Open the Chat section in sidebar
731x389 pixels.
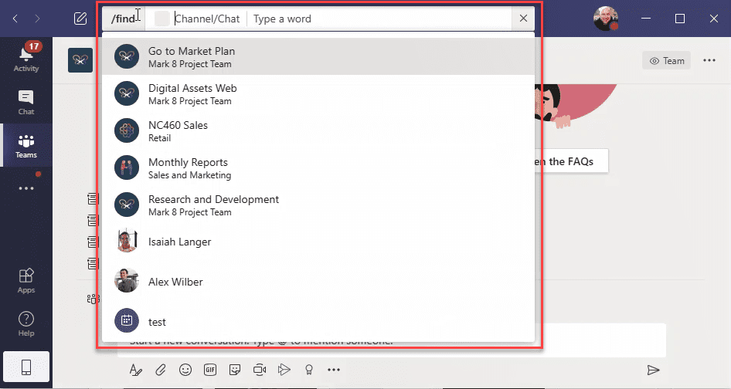click(x=26, y=102)
